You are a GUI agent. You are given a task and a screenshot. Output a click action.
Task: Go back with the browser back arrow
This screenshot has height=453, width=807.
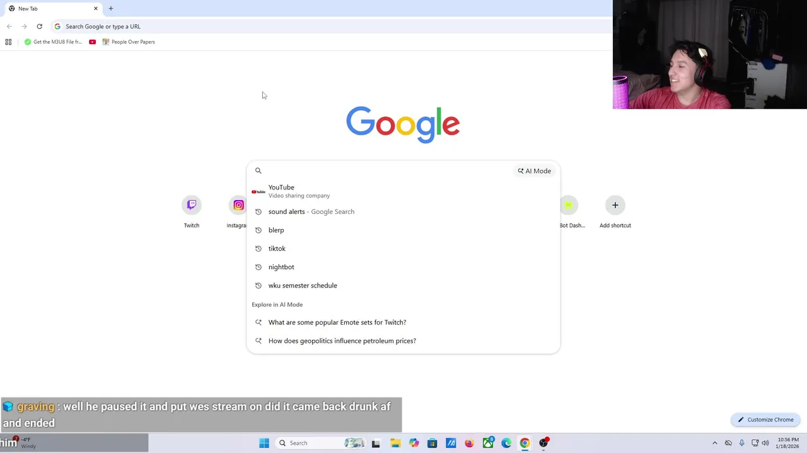9,26
